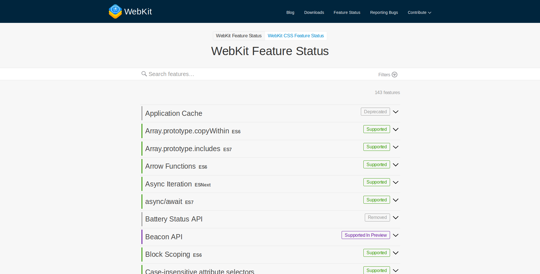The image size is (540, 274).
Task: Click the WebKit Feature Status page heading
Action: pyautogui.click(x=270, y=51)
